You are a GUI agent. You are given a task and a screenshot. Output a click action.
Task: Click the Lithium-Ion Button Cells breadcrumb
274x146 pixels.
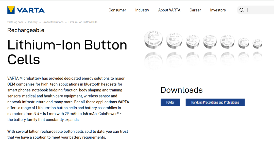[83, 22]
